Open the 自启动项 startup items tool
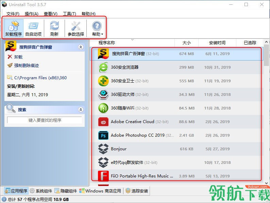The image size is (270, 203). tap(33, 28)
